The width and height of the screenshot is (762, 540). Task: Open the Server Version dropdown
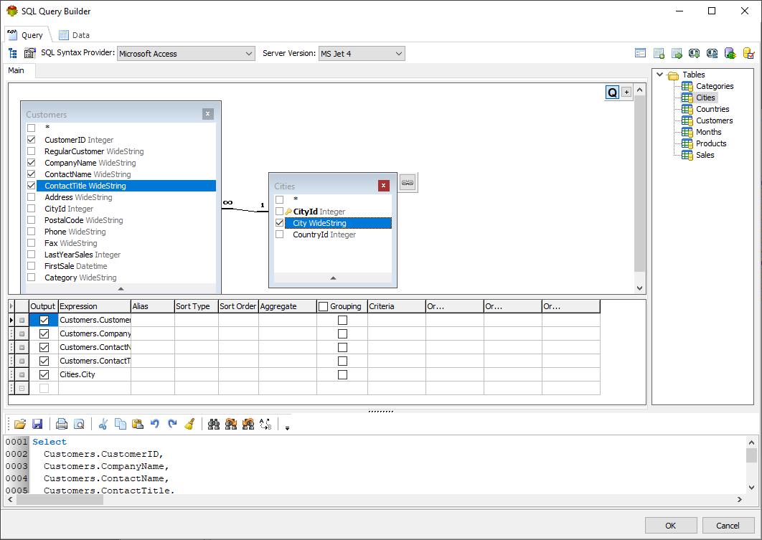pyautogui.click(x=398, y=53)
